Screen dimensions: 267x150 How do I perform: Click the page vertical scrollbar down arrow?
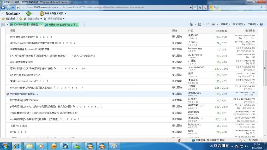265,136
